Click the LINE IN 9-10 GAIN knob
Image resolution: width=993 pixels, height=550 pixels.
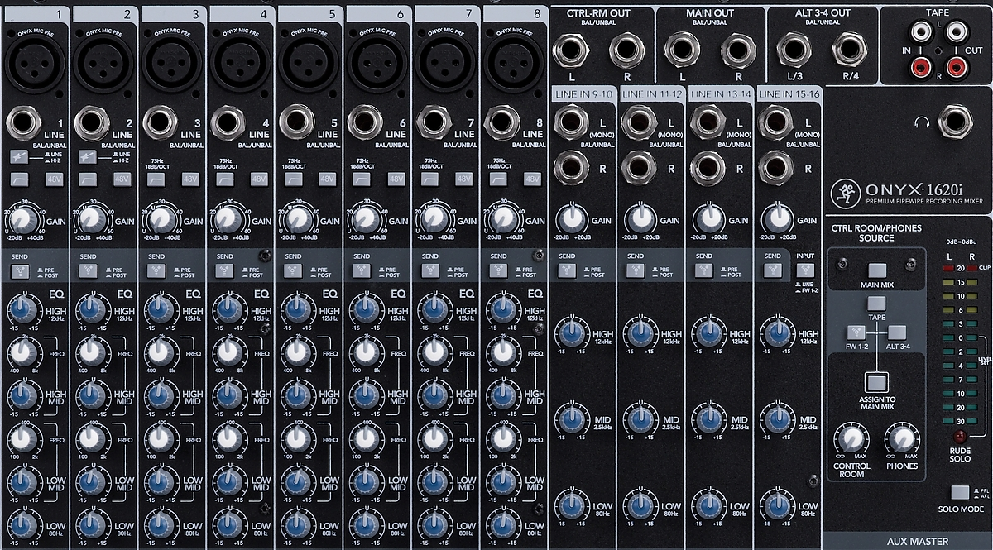pyautogui.click(x=570, y=218)
